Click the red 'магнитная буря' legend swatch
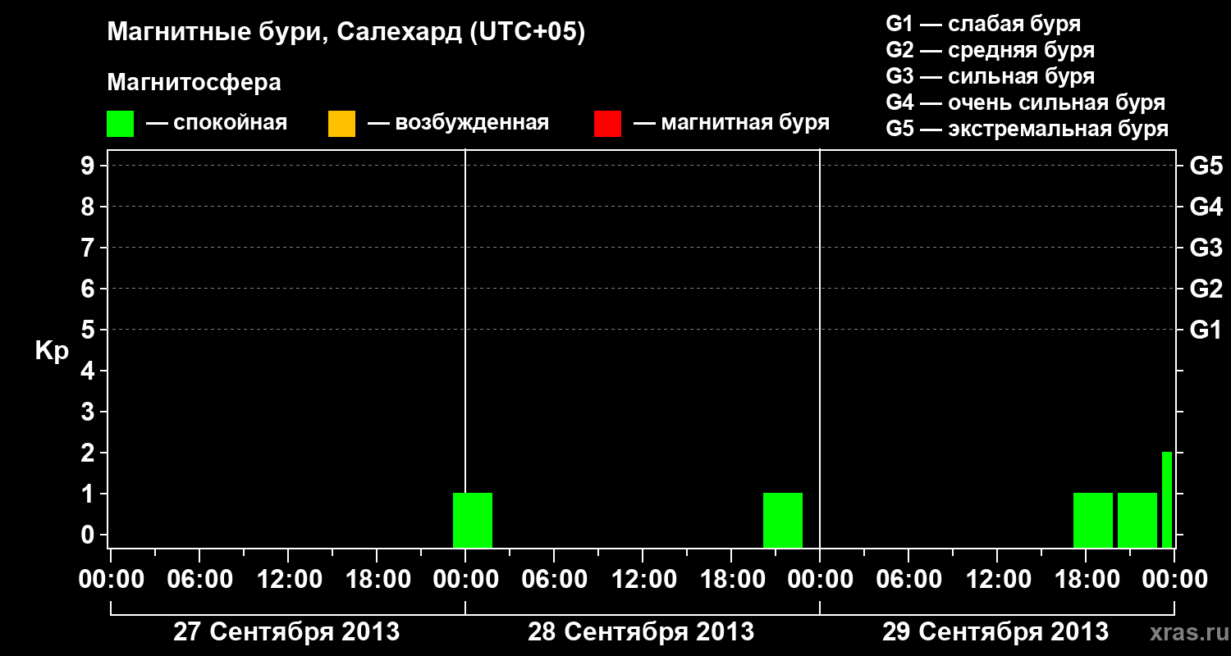Image resolution: width=1231 pixels, height=656 pixels. [607, 124]
